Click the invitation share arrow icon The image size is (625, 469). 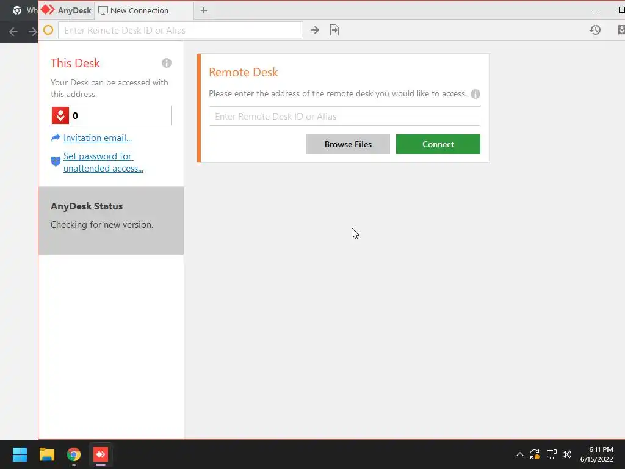point(56,137)
